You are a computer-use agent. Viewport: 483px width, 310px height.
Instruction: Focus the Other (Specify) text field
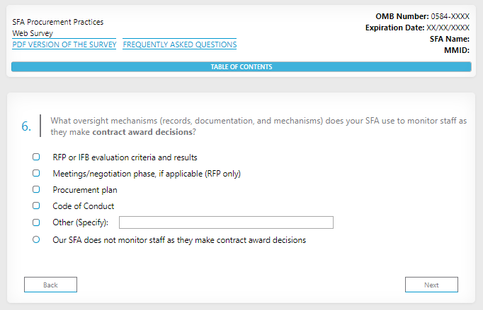click(x=226, y=223)
